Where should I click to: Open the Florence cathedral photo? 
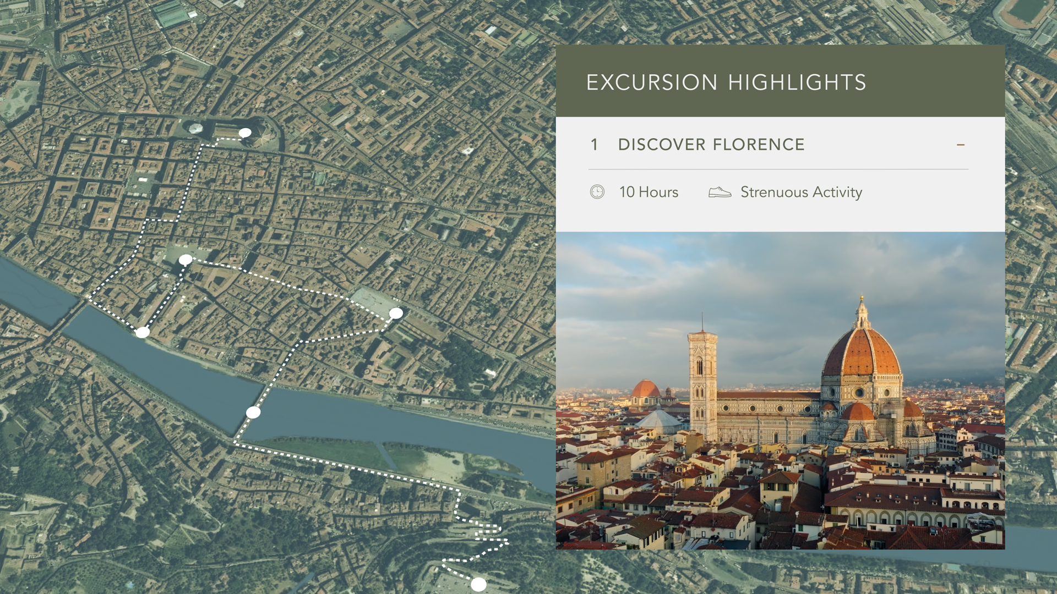780,391
